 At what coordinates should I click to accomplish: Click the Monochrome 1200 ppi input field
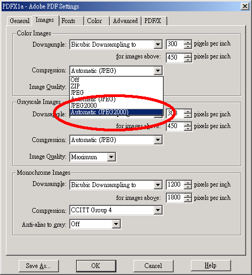pos(175,184)
